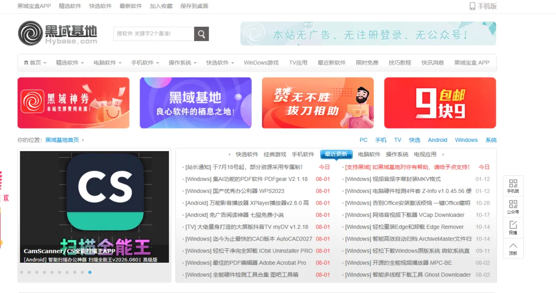Image resolution: width=556 pixels, height=293 pixels.
Task: Click the 加入收藏 link
Action: [161, 6]
